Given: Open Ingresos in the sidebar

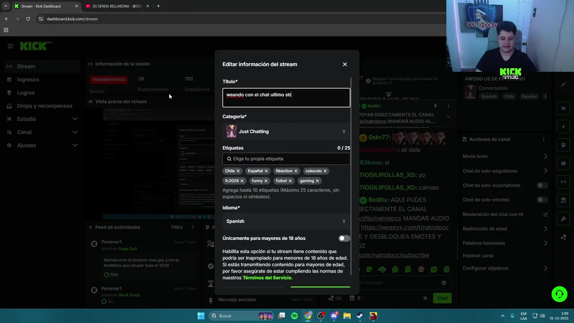Looking at the screenshot, I should [43, 79].
